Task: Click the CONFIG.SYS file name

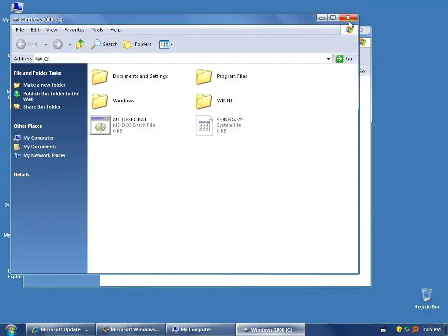Action: tap(230, 119)
